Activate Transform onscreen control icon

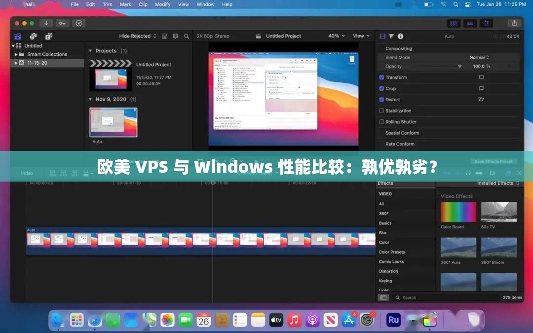pos(481,77)
